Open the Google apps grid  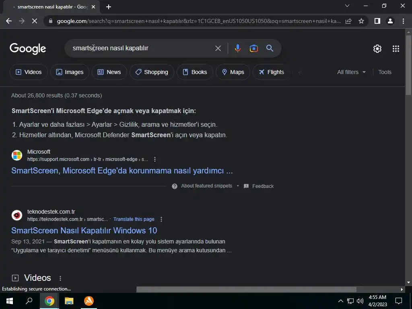coord(396,49)
